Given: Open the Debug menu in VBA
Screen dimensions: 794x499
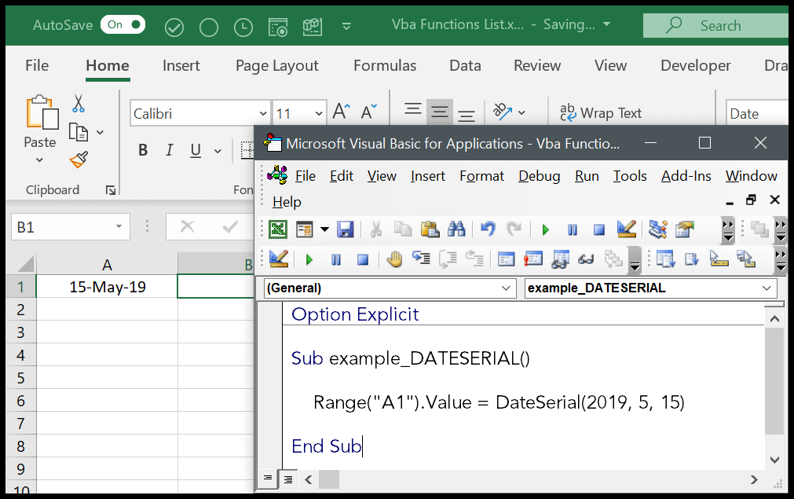Looking at the screenshot, I should 539,175.
